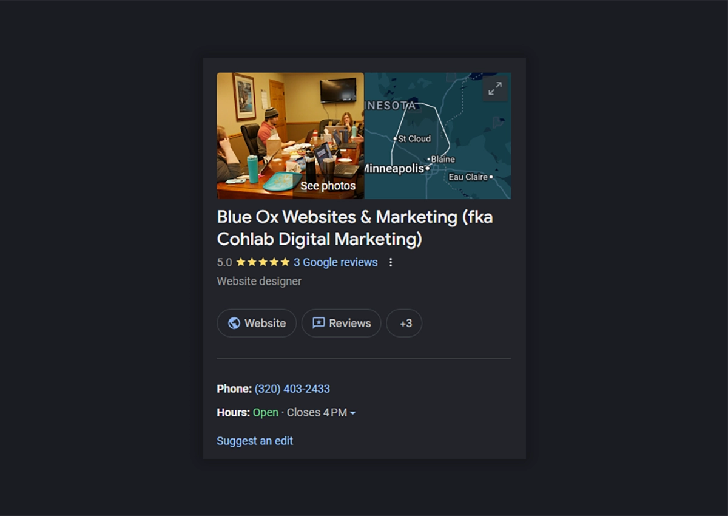Click the star speech-bubble icon on Reviews

click(x=318, y=323)
